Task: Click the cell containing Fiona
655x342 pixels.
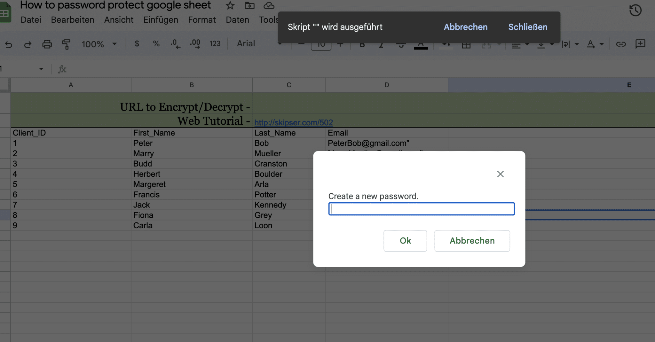Action: pos(192,215)
